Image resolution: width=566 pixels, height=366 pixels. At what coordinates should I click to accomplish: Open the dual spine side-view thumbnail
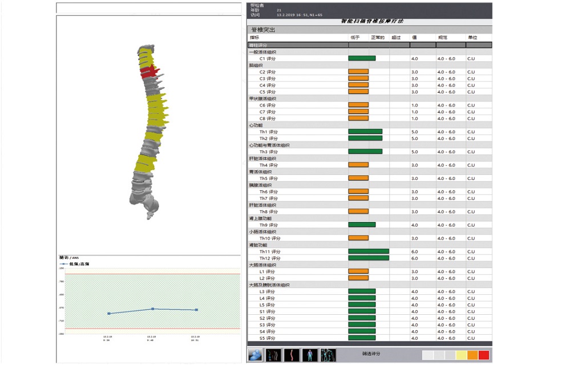coord(274,355)
